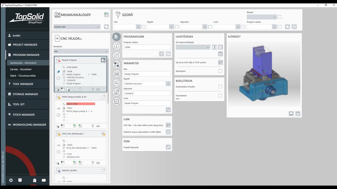Screen dimensions: 337x189
Task: Open STOCK MANAGER in sidebar
Action: tap(27, 114)
